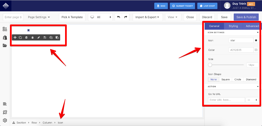This screenshot has height=126, width=262.
Task: Collapse the Icon Settings section
Action: [x=258, y=32]
